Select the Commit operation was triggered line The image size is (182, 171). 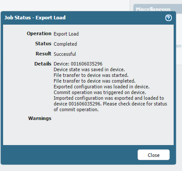tap(100, 92)
